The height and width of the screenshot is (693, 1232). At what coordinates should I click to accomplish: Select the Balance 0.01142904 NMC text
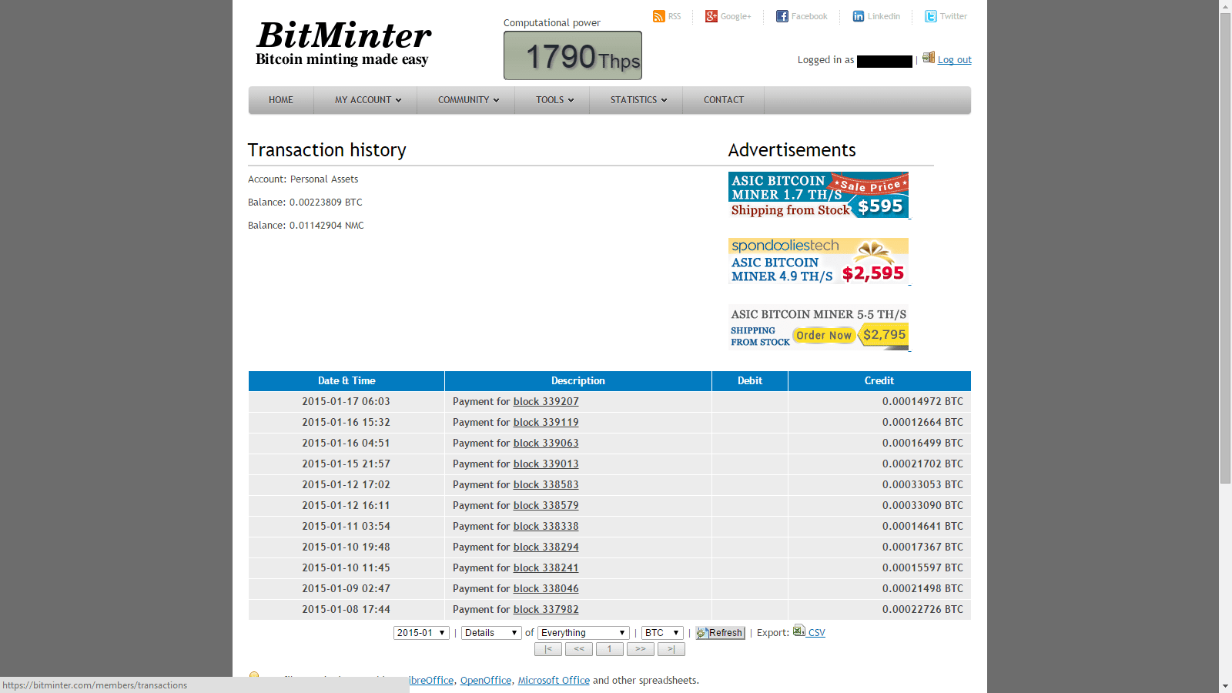pyautogui.click(x=306, y=226)
